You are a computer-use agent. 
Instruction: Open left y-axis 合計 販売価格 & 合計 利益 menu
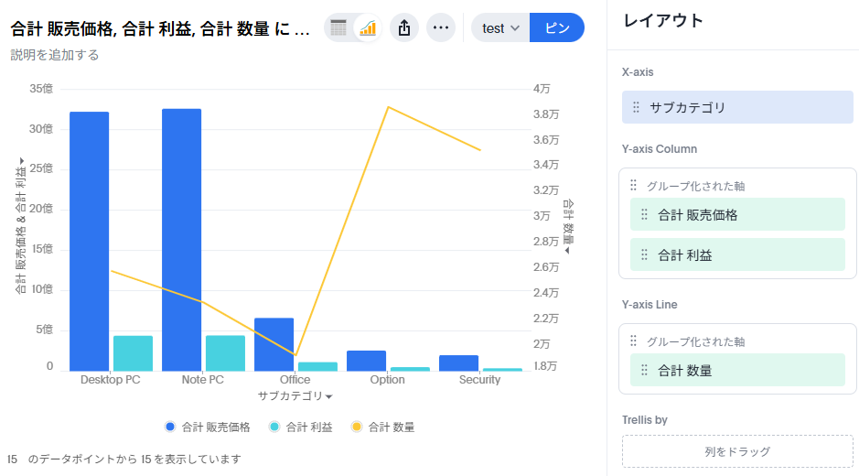[x=21, y=225]
